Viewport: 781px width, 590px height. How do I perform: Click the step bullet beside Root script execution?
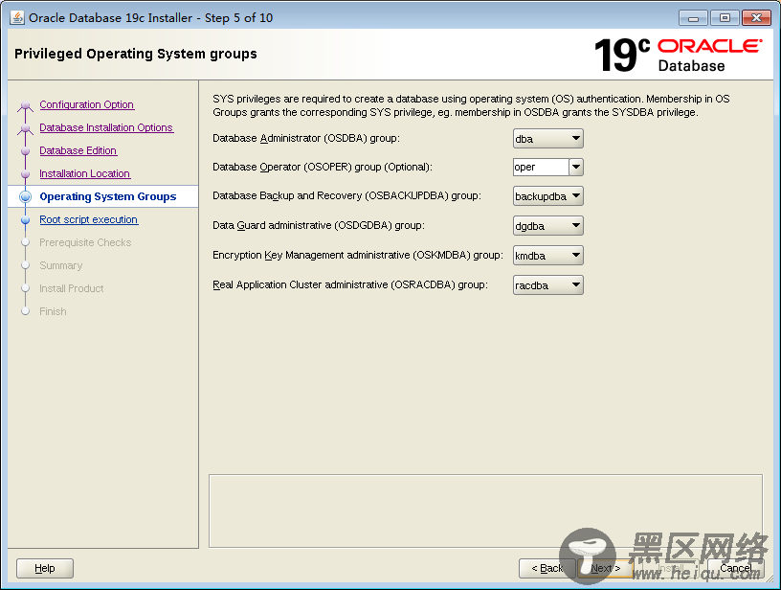pyautogui.click(x=26, y=219)
